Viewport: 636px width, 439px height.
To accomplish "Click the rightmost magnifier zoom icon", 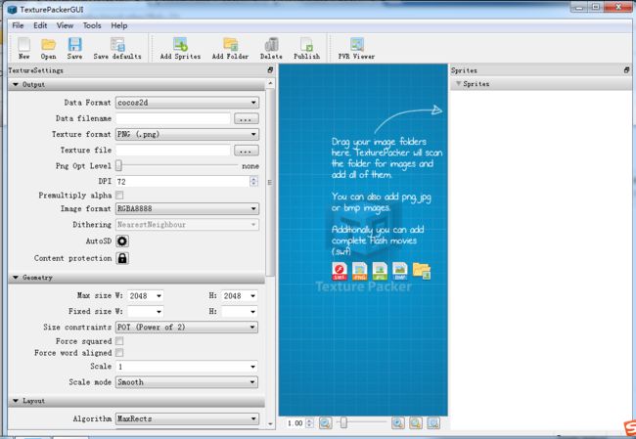I will (433, 423).
